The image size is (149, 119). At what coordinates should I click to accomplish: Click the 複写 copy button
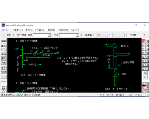pos(4,68)
